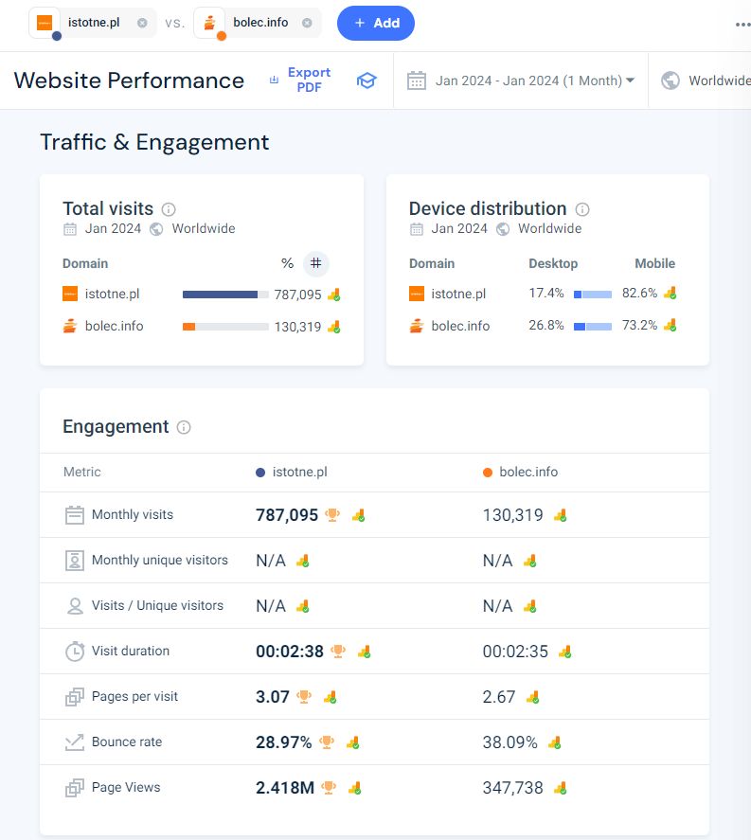Select the istotne.pl domain chip
This screenshot has width=751, height=840.
(x=92, y=23)
